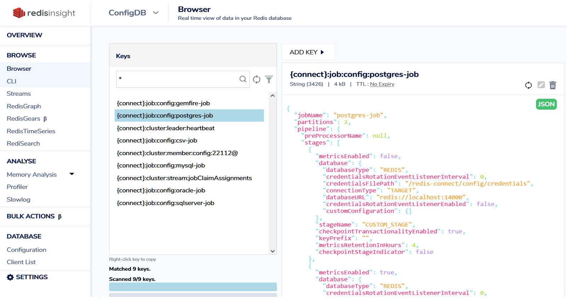Expand the ConfigDB database dropdown
This screenshot has width=568, height=300.
156,13
